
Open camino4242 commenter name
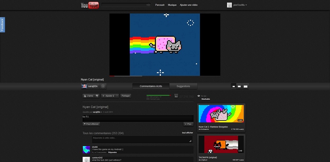coord(97,157)
